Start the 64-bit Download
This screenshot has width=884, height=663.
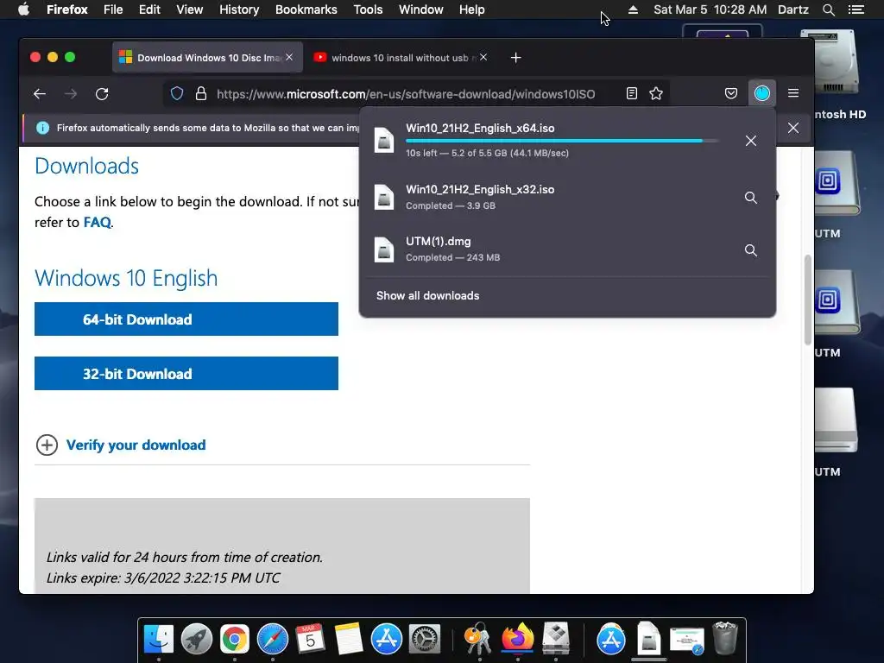186,319
